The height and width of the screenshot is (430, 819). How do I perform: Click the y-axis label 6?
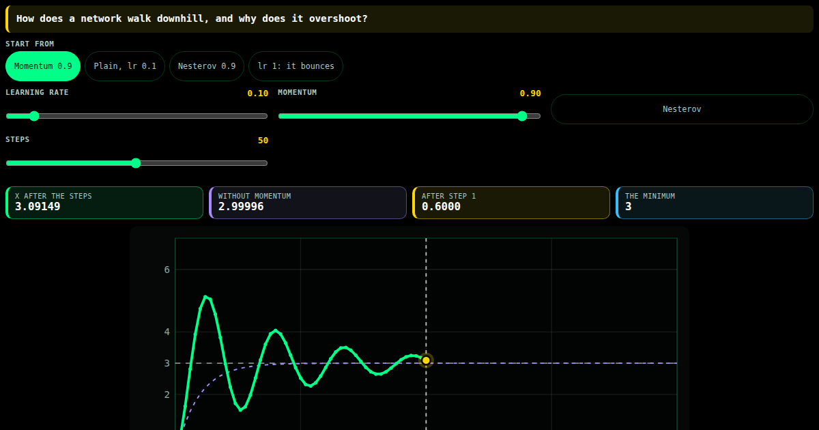coord(167,270)
